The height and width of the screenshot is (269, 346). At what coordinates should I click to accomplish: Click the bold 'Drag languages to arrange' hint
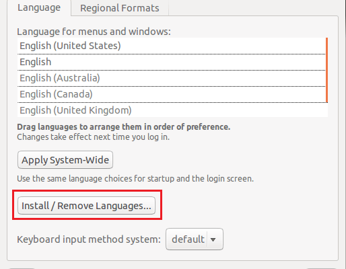pyautogui.click(x=124, y=127)
